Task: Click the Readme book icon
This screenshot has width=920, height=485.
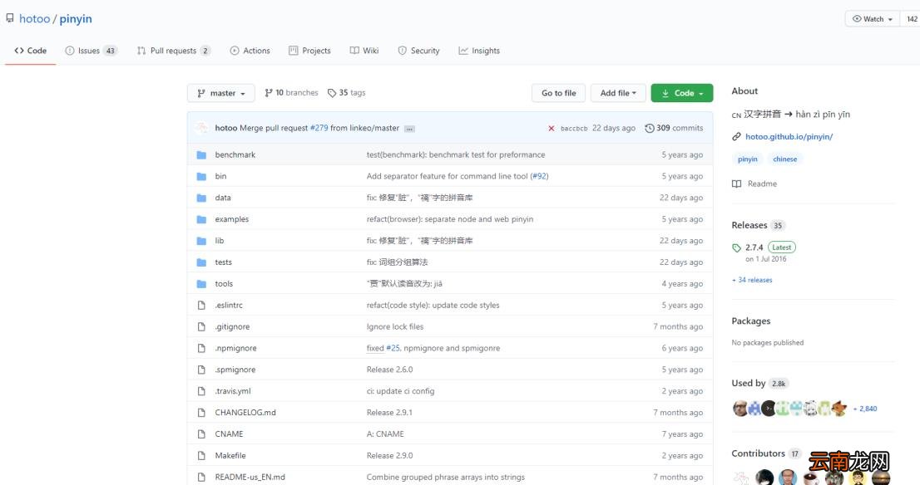Action: pos(736,184)
